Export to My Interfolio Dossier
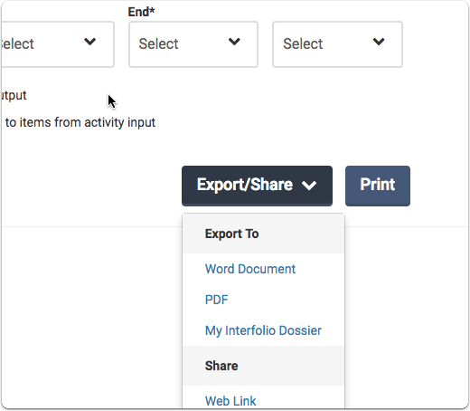This screenshot has width=470, height=411. [263, 330]
